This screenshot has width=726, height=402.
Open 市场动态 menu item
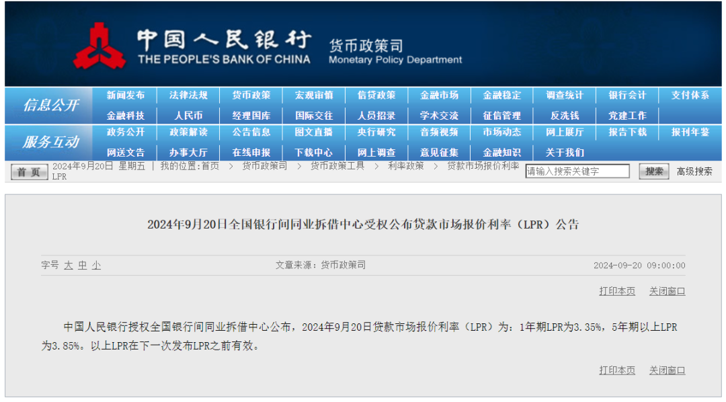(x=502, y=132)
